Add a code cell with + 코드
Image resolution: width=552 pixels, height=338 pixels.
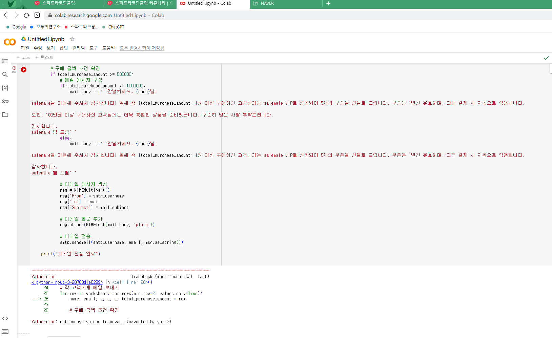pyautogui.click(x=23, y=58)
